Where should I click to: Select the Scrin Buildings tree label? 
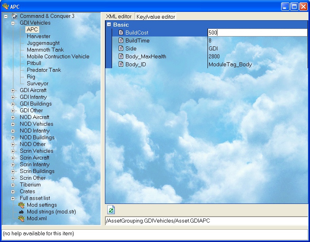click(37, 171)
